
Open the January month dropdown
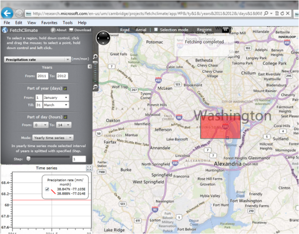pos(56,98)
